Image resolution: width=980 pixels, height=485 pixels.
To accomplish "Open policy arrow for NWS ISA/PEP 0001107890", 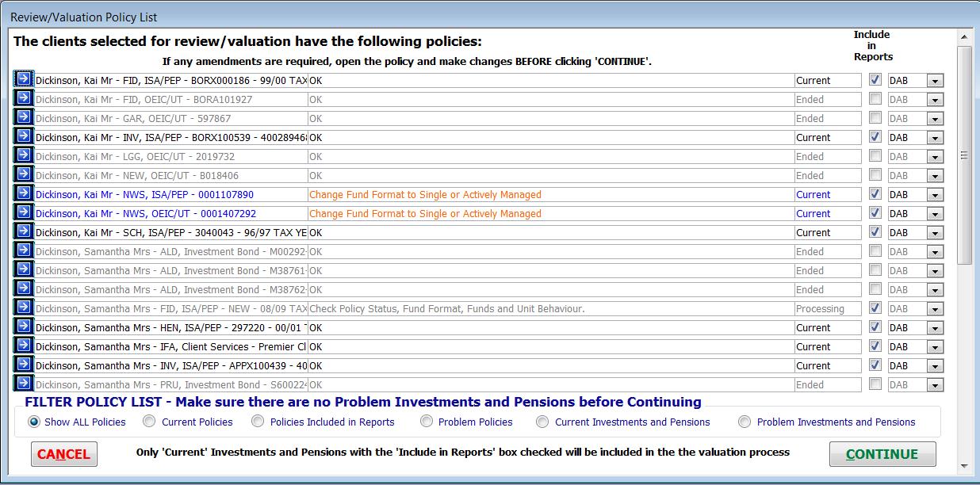I will (24, 193).
